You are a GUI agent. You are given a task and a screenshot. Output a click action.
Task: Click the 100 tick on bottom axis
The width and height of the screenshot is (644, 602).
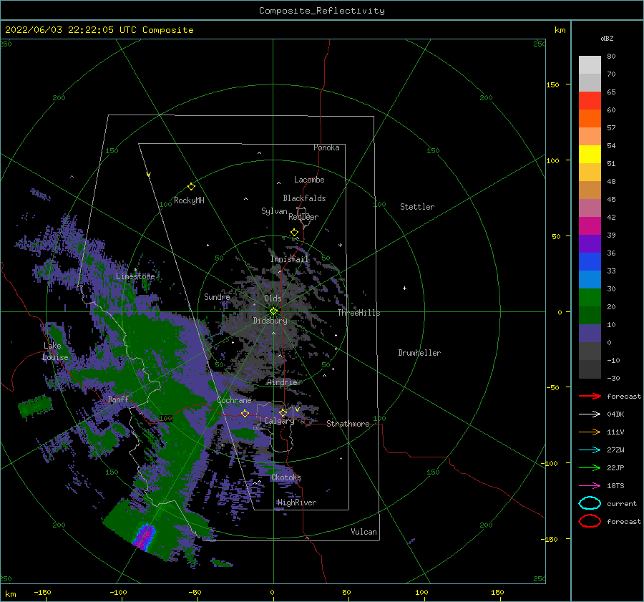(421, 592)
